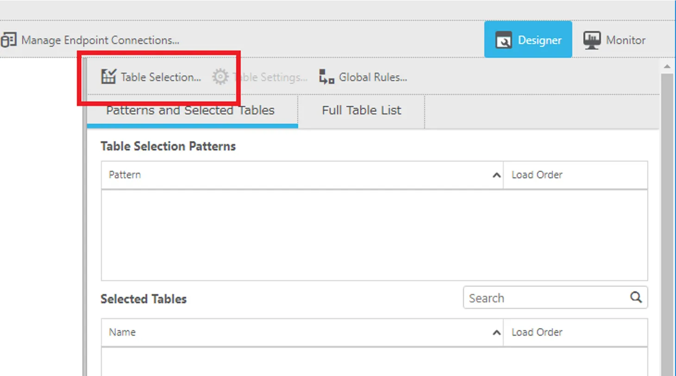Viewport: 676px width, 376px height.
Task: Click Load Order header in Table Selection Patterns
Action: pyautogui.click(x=537, y=175)
